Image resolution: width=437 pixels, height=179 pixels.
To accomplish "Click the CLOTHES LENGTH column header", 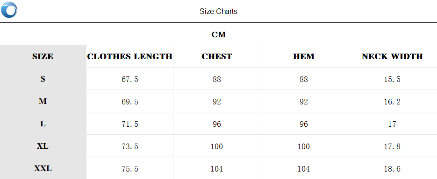I will coord(129,56).
